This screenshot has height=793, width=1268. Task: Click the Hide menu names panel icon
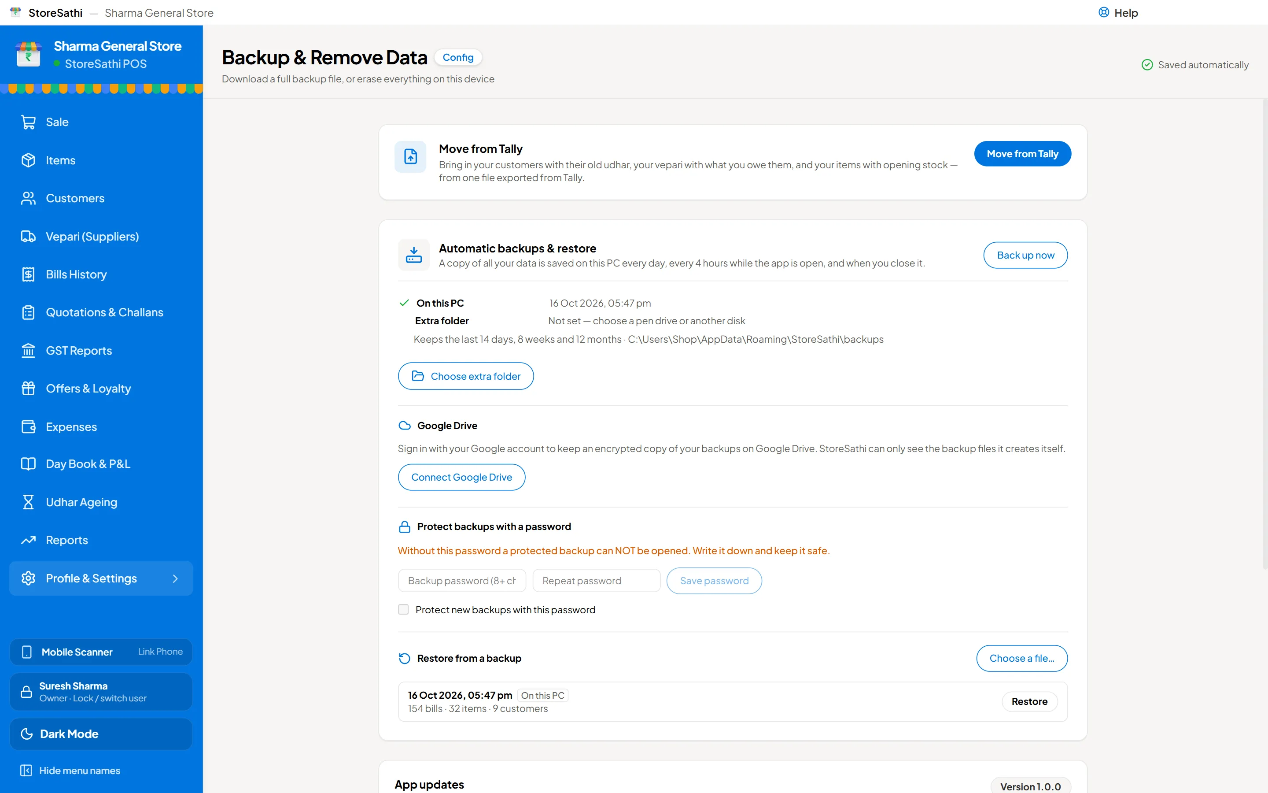(x=26, y=771)
